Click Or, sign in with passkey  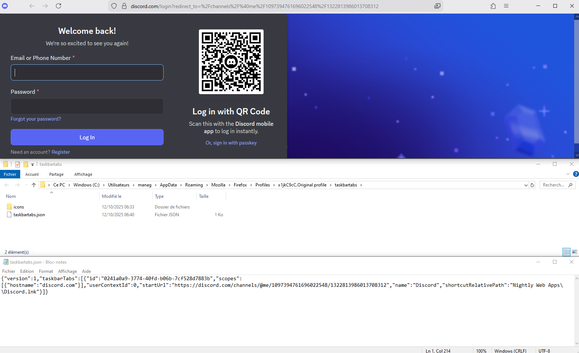pos(231,143)
